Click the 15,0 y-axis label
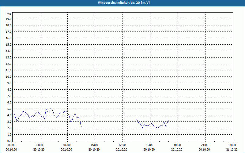This screenshot has height=153, width=245. [9, 44]
